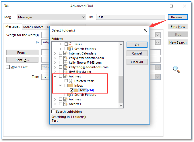Collapse the Inbox folder tree node

[61, 85]
